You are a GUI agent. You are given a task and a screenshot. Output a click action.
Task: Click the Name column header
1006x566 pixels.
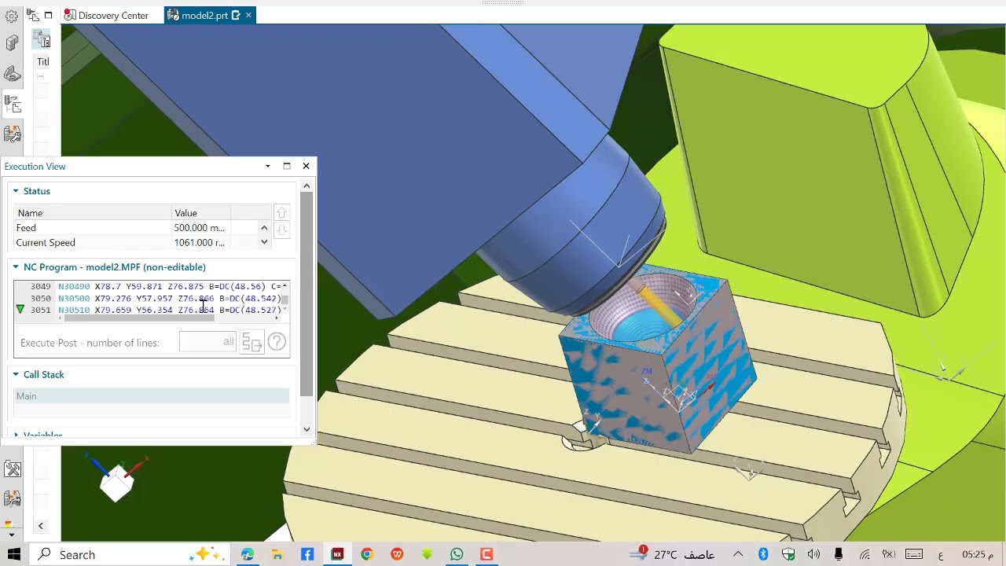(93, 213)
